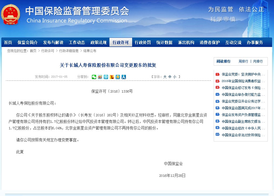Share to Renren blue icon
Screen dimensions: 274x196
(x=124, y=77)
